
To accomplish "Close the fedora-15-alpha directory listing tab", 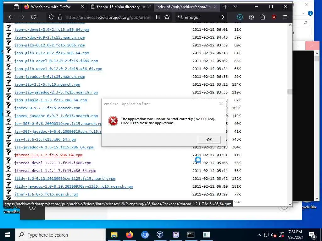I will tap(149, 7).
